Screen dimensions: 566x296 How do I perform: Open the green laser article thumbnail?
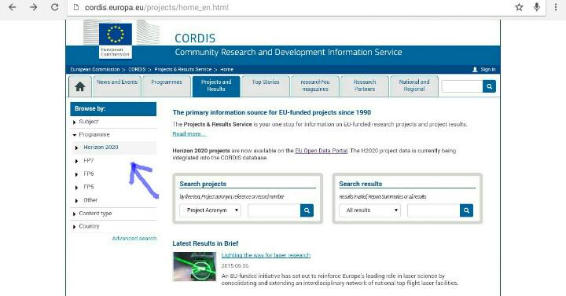(x=195, y=266)
